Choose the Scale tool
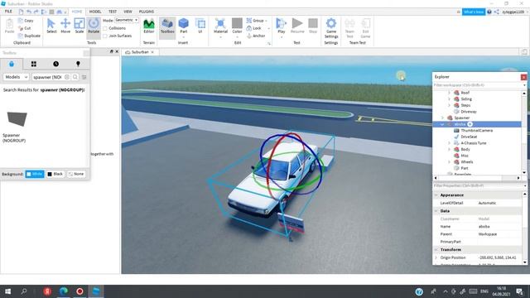 coord(79,26)
